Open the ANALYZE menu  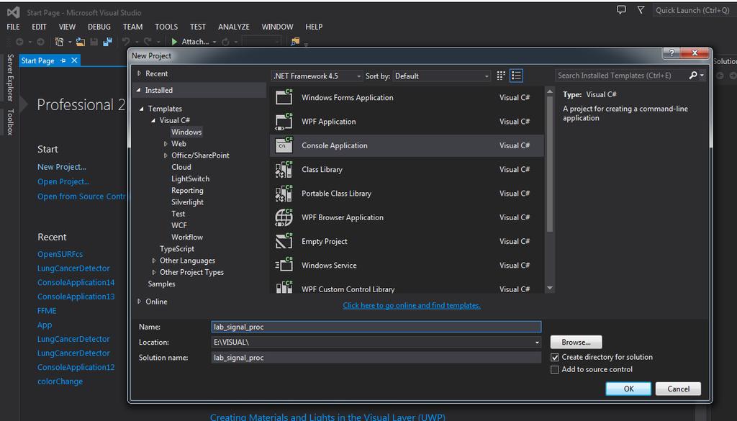click(234, 27)
